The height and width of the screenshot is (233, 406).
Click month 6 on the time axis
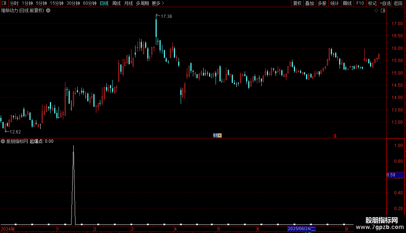(258, 229)
